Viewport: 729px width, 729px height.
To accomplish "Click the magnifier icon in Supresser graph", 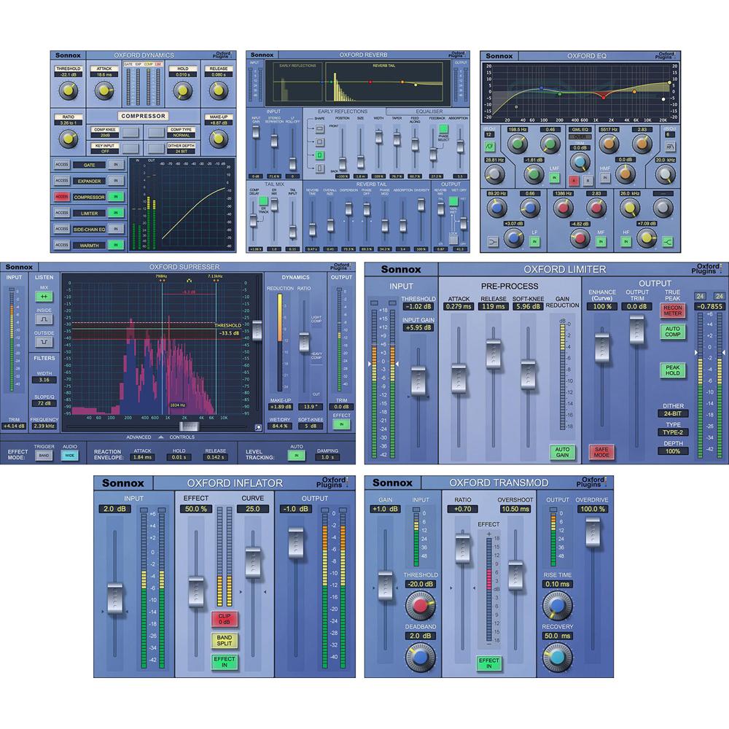I will click(258, 428).
